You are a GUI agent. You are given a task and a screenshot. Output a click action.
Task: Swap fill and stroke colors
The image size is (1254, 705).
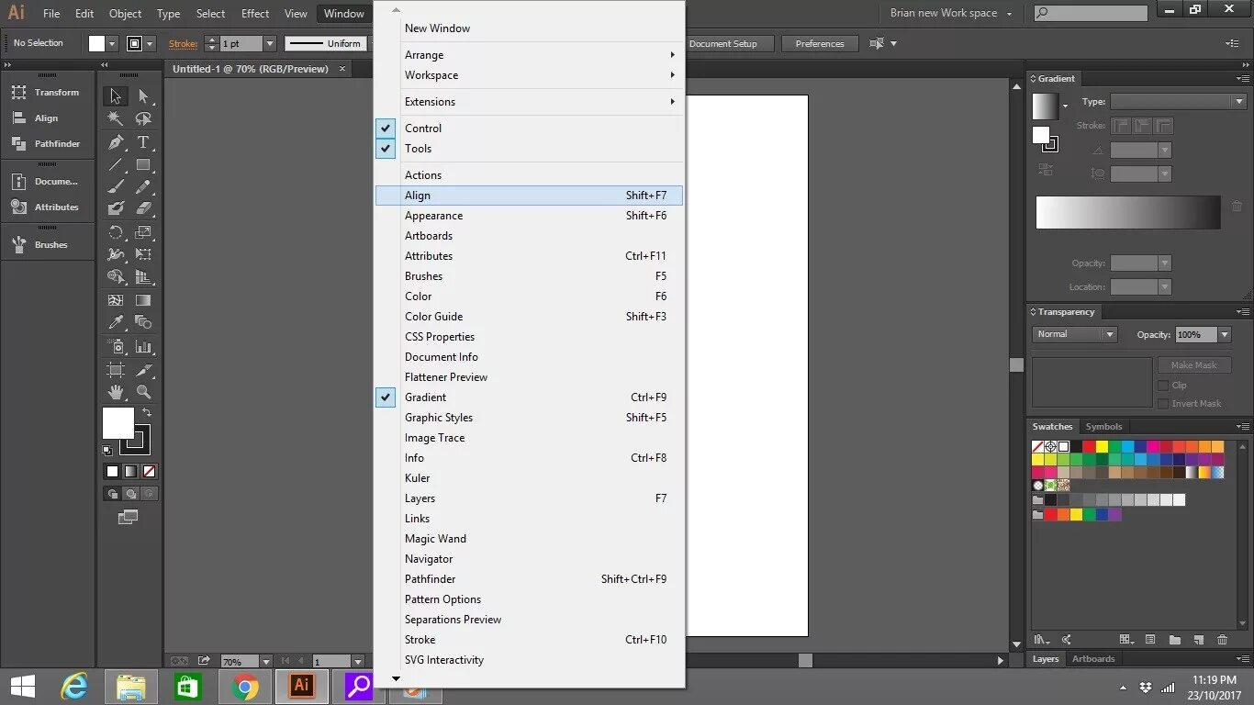pos(147,413)
